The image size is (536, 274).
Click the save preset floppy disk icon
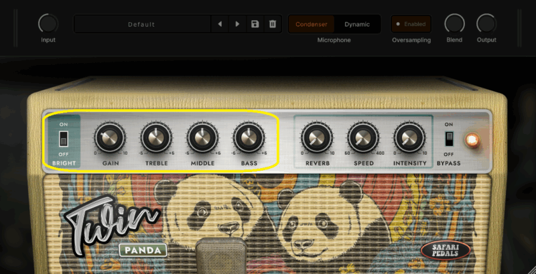coord(255,24)
